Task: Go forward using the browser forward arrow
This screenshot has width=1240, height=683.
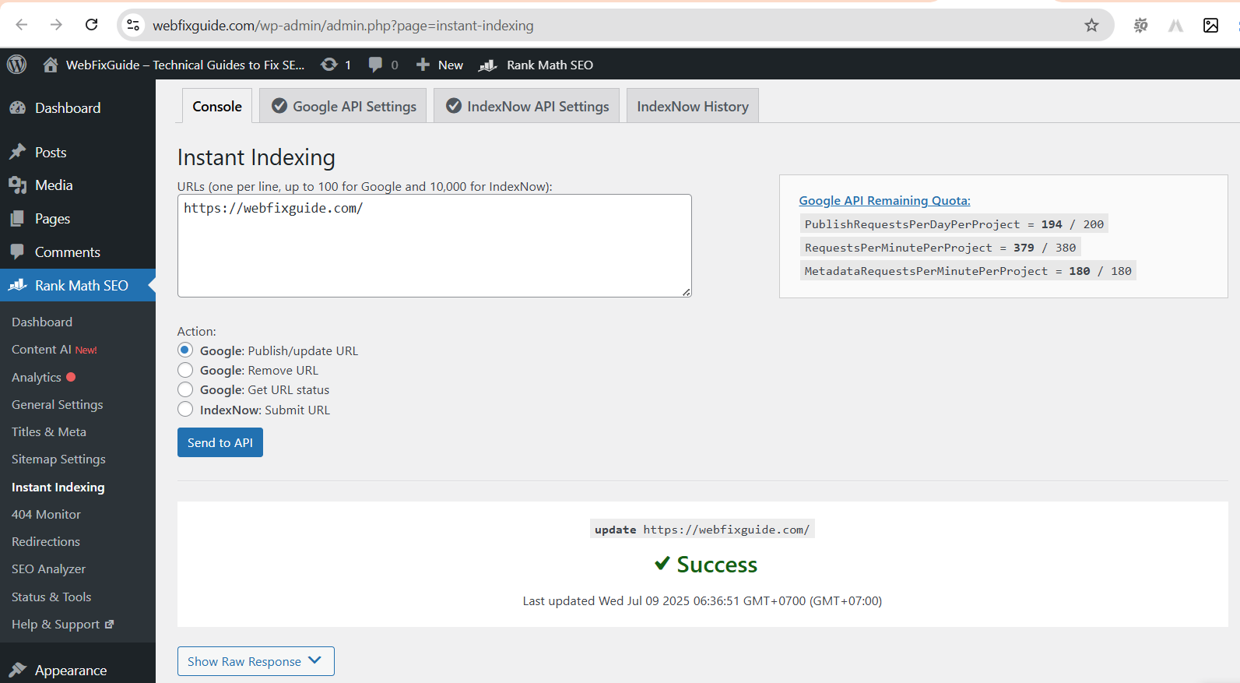Action: pos(56,25)
